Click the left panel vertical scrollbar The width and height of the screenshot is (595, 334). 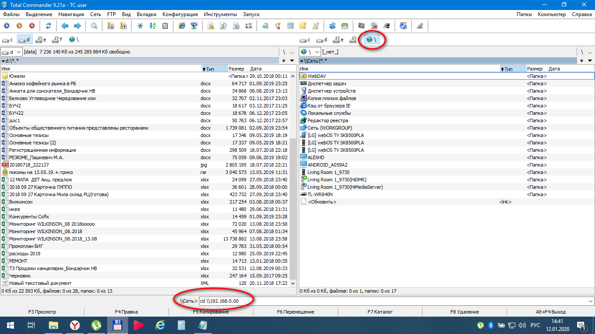(293, 180)
